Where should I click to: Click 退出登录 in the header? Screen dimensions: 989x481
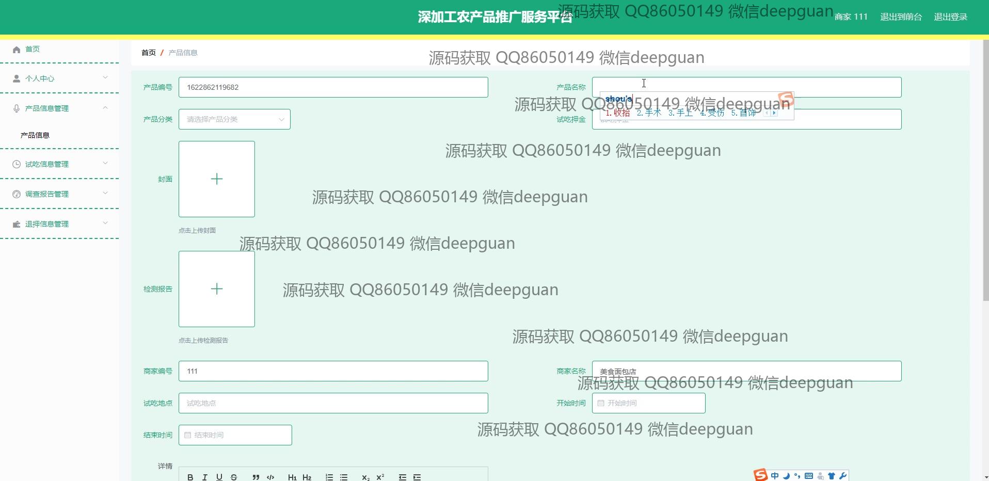(x=951, y=17)
